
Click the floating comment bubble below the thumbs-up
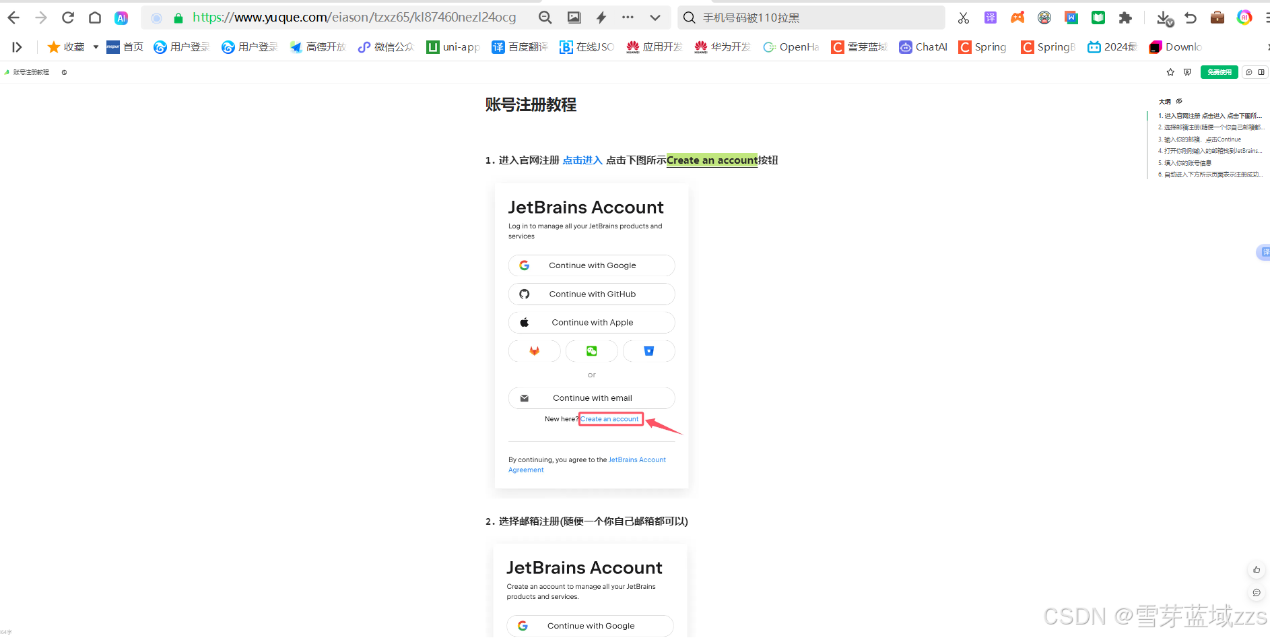[x=1257, y=593]
